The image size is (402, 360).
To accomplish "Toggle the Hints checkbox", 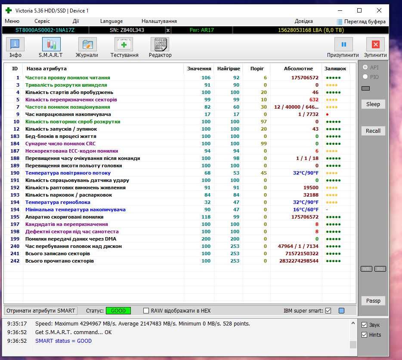I will click(x=364, y=335).
